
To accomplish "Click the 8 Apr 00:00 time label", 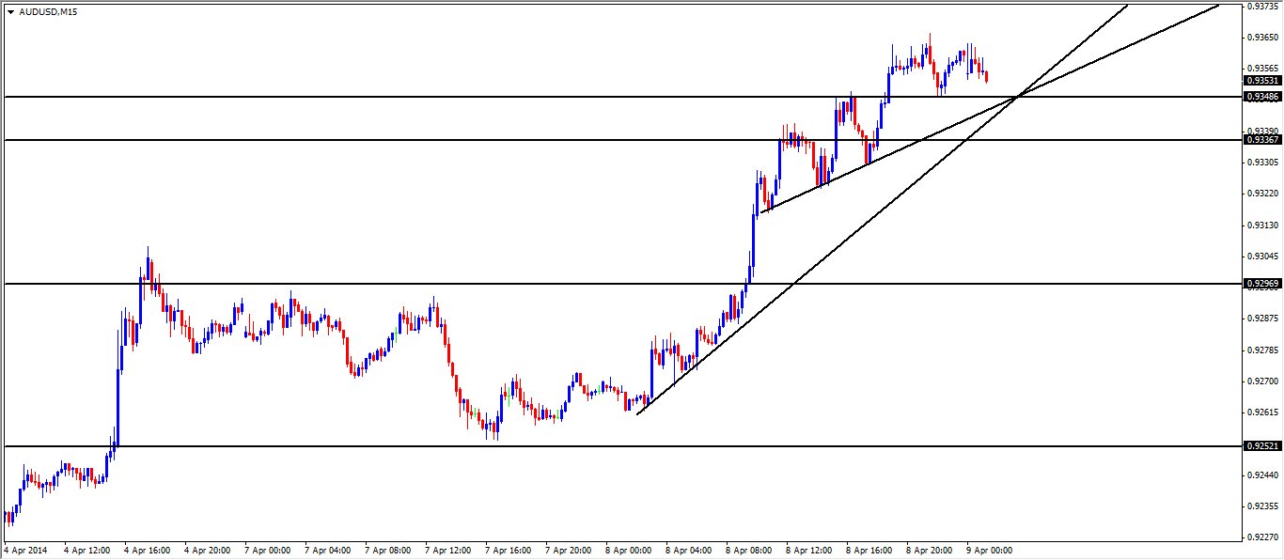I will point(629,551).
